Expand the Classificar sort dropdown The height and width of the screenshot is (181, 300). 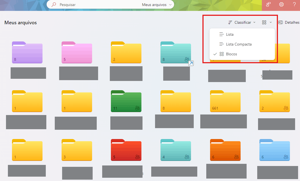point(242,22)
